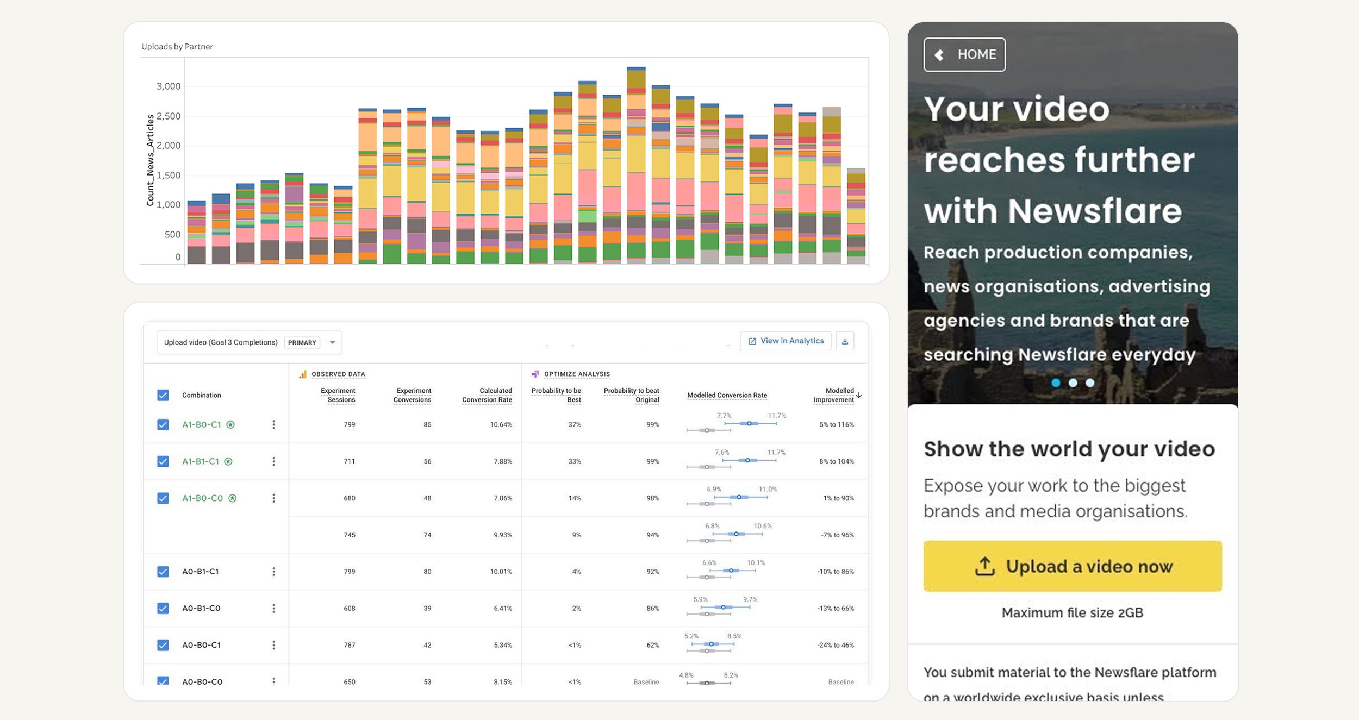Click the blue confidence interval marker for A1-B0-C1
The image size is (1359, 720).
(x=750, y=423)
